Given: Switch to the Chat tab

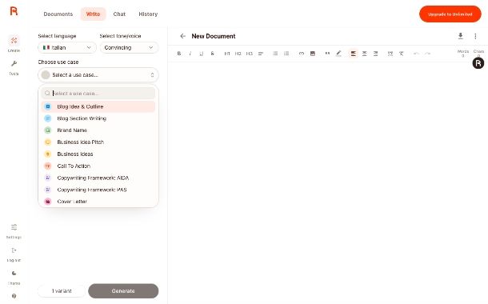Looking at the screenshot, I should point(119,14).
